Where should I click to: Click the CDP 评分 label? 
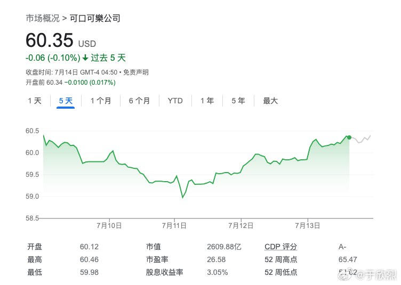(x=281, y=247)
